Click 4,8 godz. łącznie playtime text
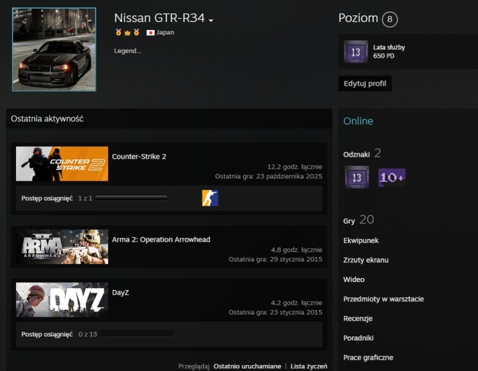The image size is (478, 371). 297,250
